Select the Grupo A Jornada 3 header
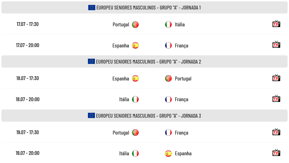 (144, 116)
